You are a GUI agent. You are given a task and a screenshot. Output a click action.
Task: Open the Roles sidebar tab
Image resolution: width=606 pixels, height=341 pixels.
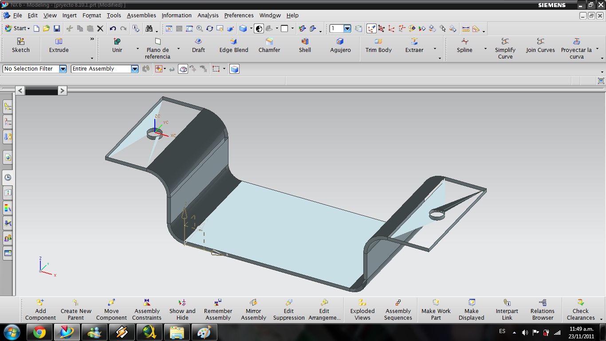coord(8,238)
